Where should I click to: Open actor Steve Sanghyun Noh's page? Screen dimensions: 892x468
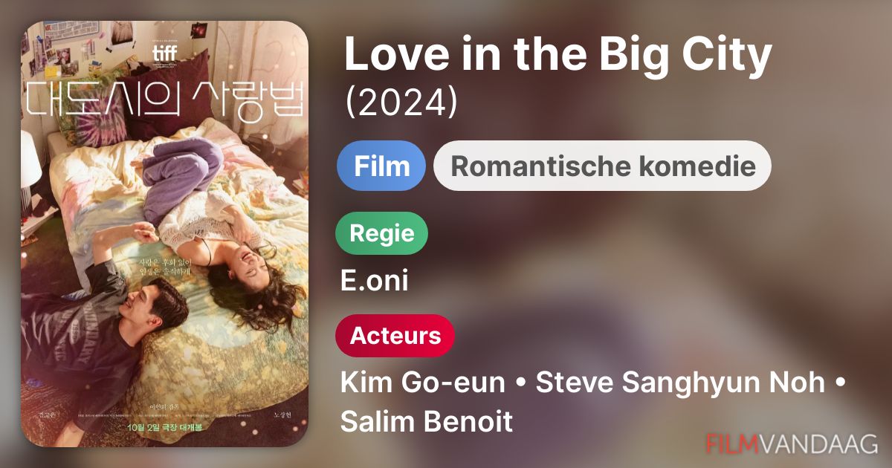pyautogui.click(x=680, y=383)
